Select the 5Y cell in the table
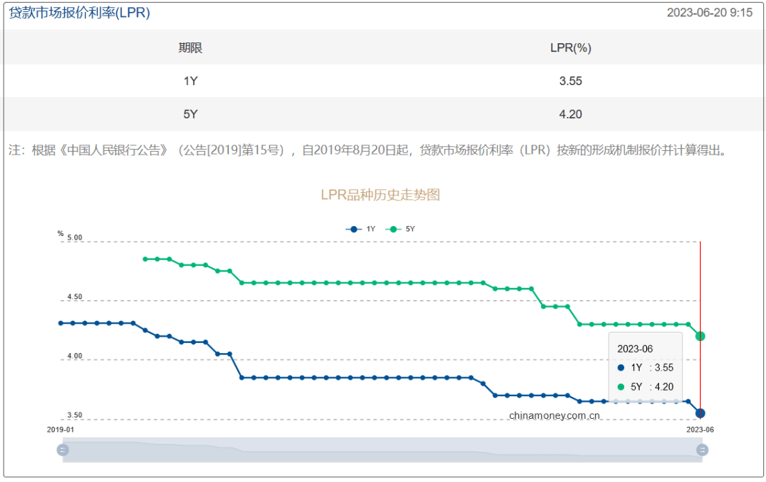766x482 pixels. click(191, 114)
